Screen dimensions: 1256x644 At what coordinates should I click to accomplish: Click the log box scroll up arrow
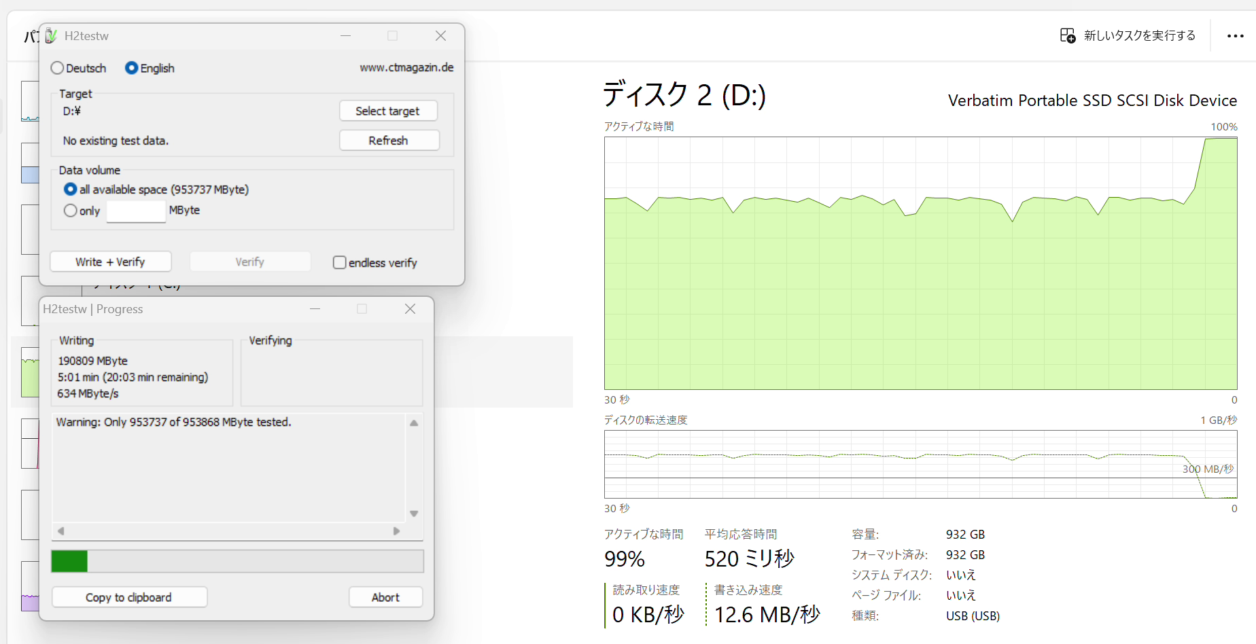point(414,423)
